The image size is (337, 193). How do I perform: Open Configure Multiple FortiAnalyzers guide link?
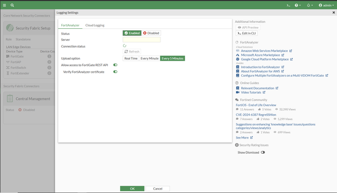[x=282, y=75]
